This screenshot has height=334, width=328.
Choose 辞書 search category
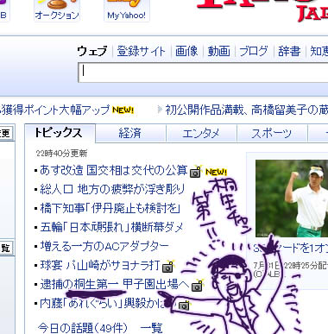pos(289,51)
